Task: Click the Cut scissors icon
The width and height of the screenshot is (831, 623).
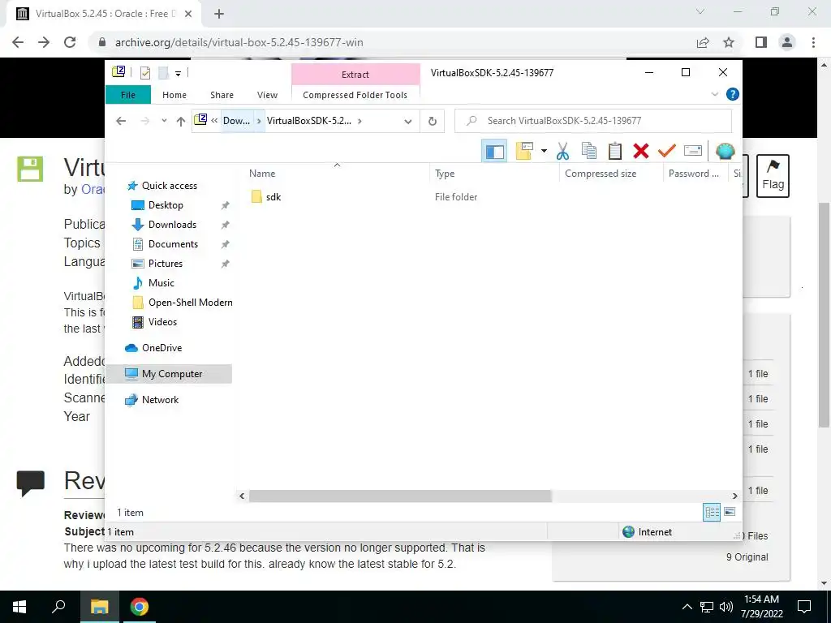Action: click(562, 151)
